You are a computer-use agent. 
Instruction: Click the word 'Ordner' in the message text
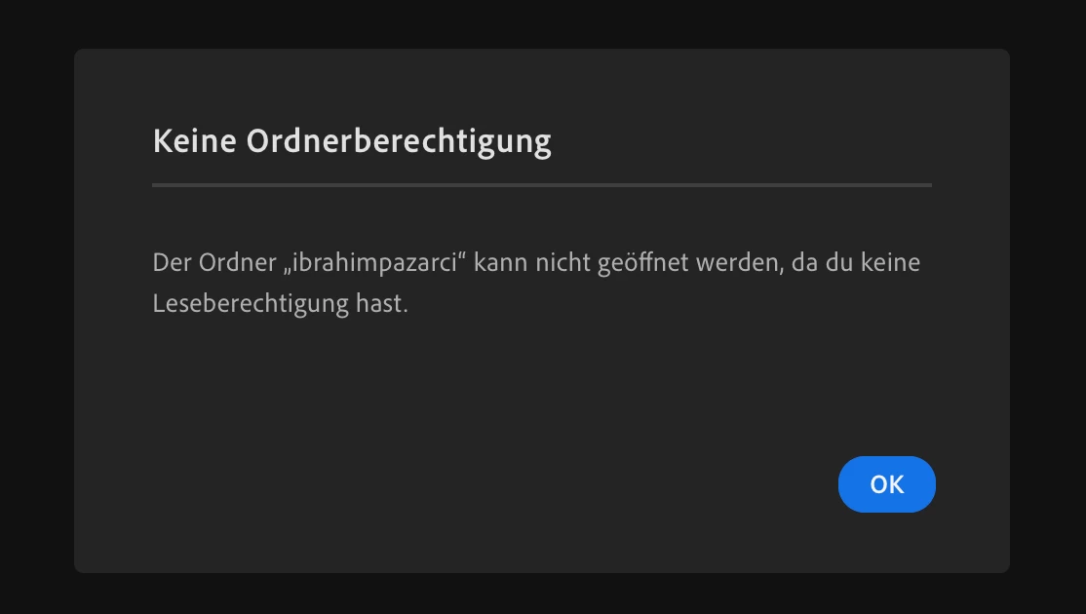(238, 262)
